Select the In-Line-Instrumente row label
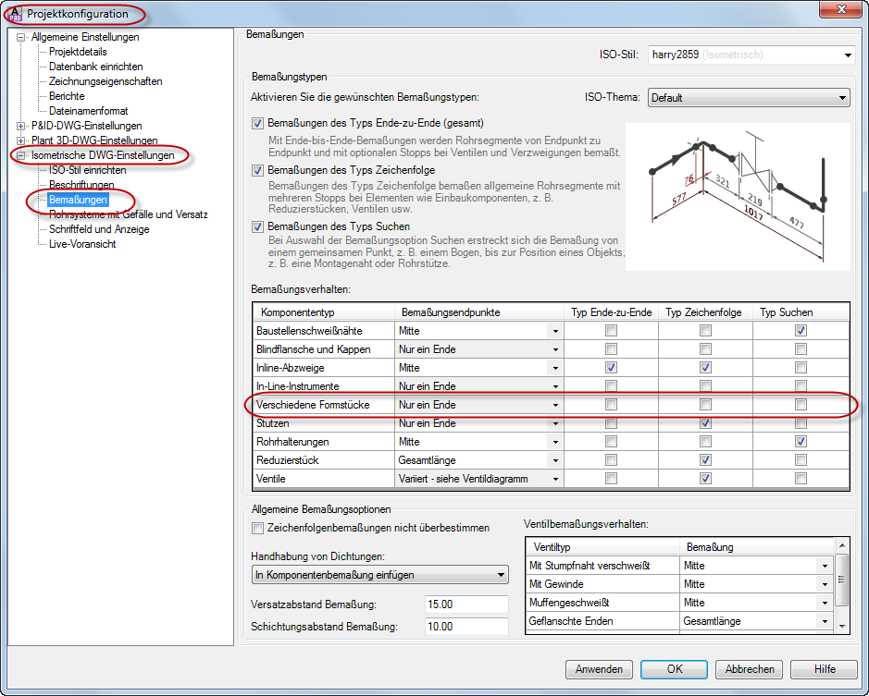Viewport: 869px width, 696px height. (298, 386)
